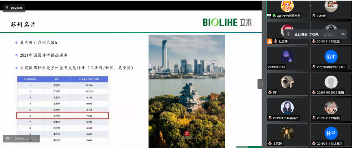
Task: Click the 正在讲话: 李桂荣 speaker label
Action: (x=307, y=34)
